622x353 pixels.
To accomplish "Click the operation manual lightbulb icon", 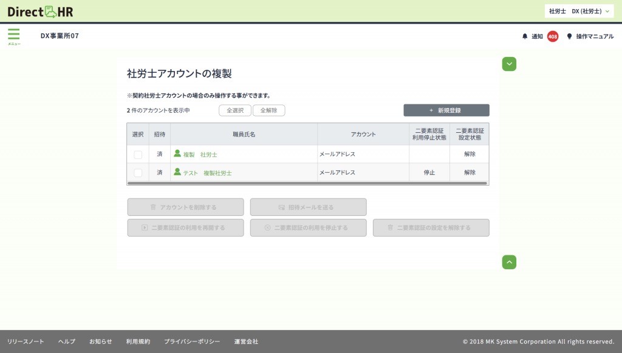I will click(569, 36).
